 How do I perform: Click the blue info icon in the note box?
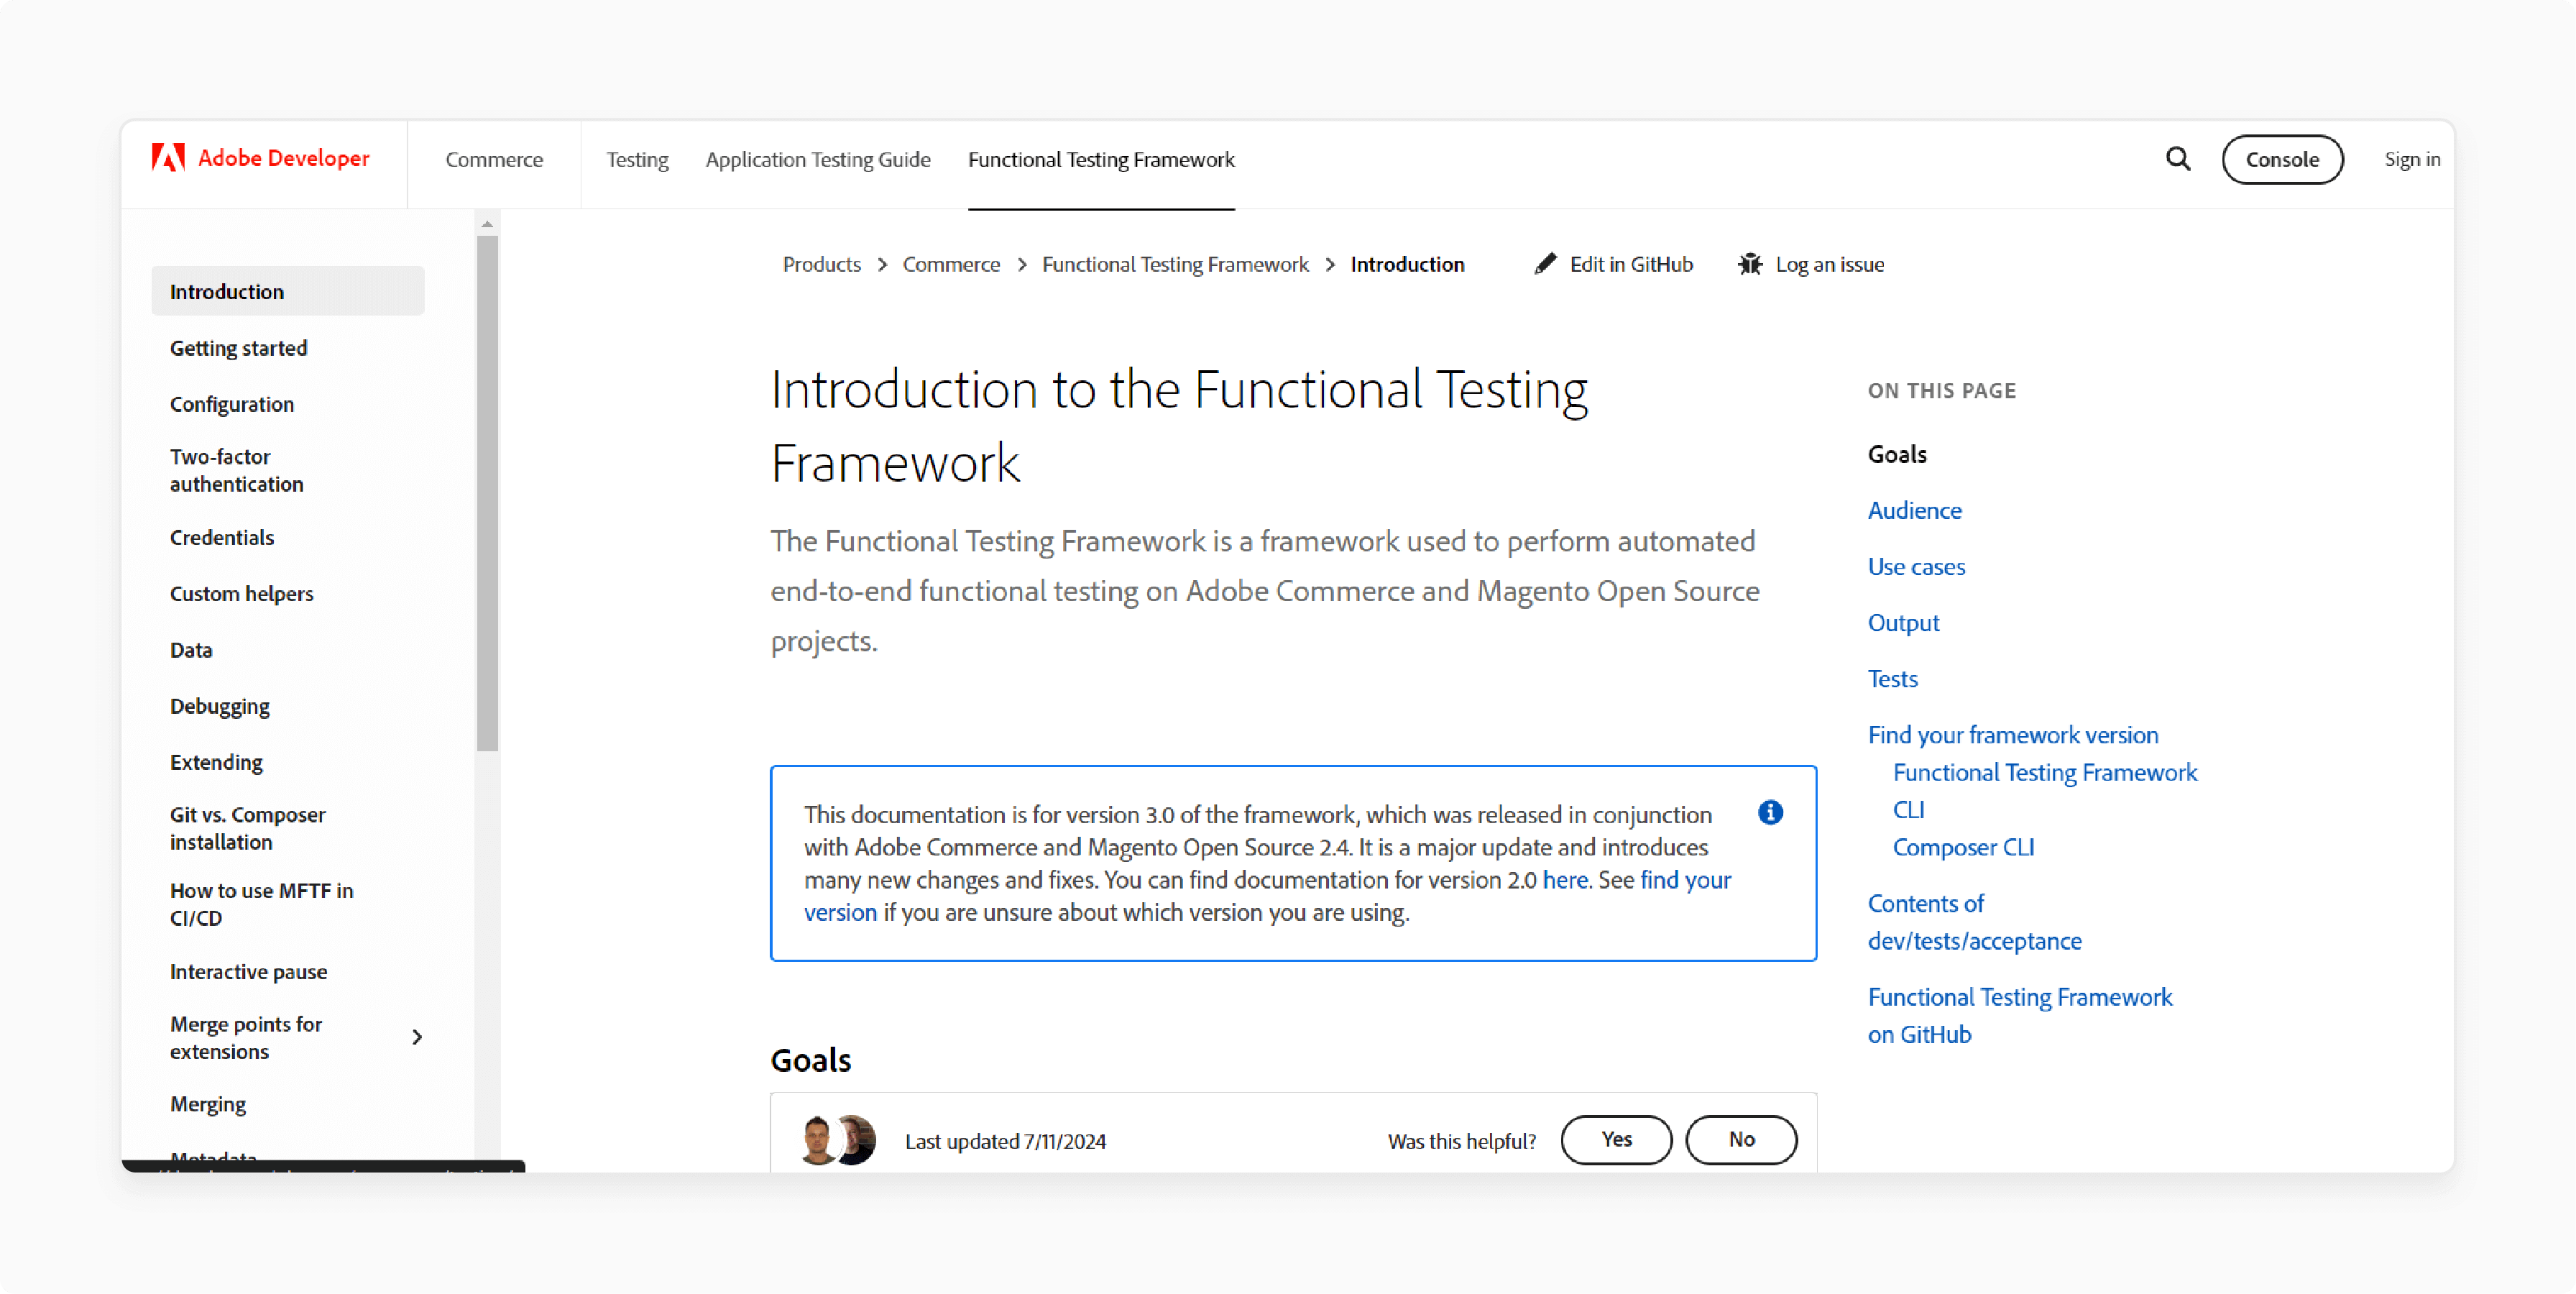point(1770,812)
